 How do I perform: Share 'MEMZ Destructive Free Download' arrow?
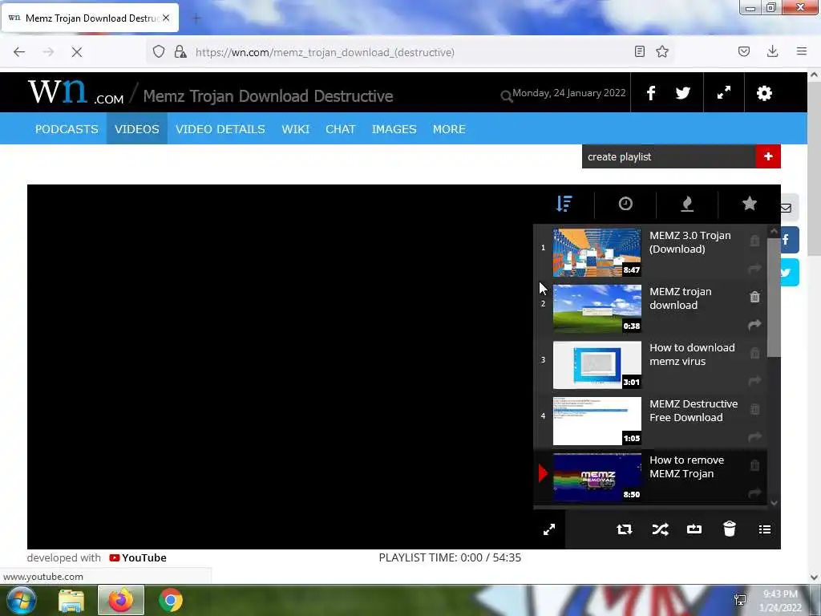coord(754,437)
